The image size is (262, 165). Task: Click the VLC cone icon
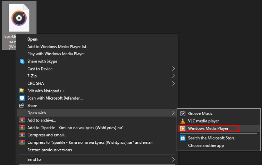[183, 121]
